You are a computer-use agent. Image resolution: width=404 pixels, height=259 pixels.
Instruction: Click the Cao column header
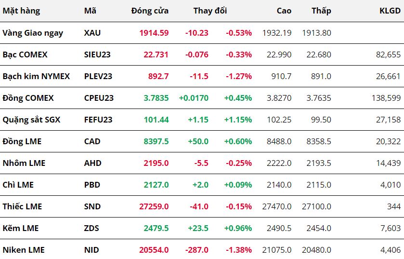[284, 11]
